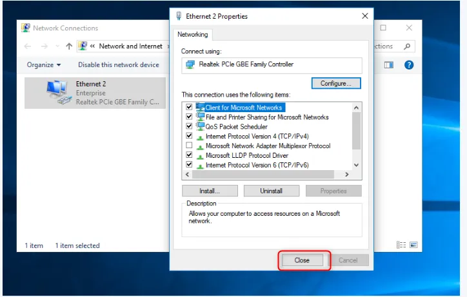This screenshot has width=467, height=297.
Task: Select Microsoft LLDP Protocol Driver text
Action: click(x=247, y=155)
